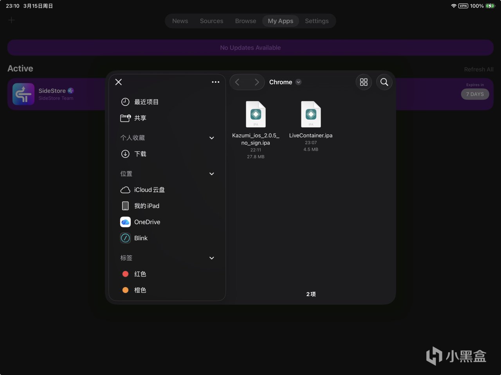Screen dimensions: 501x375
Task: Collapse the Tags (标签) section
Action: [x=212, y=258]
